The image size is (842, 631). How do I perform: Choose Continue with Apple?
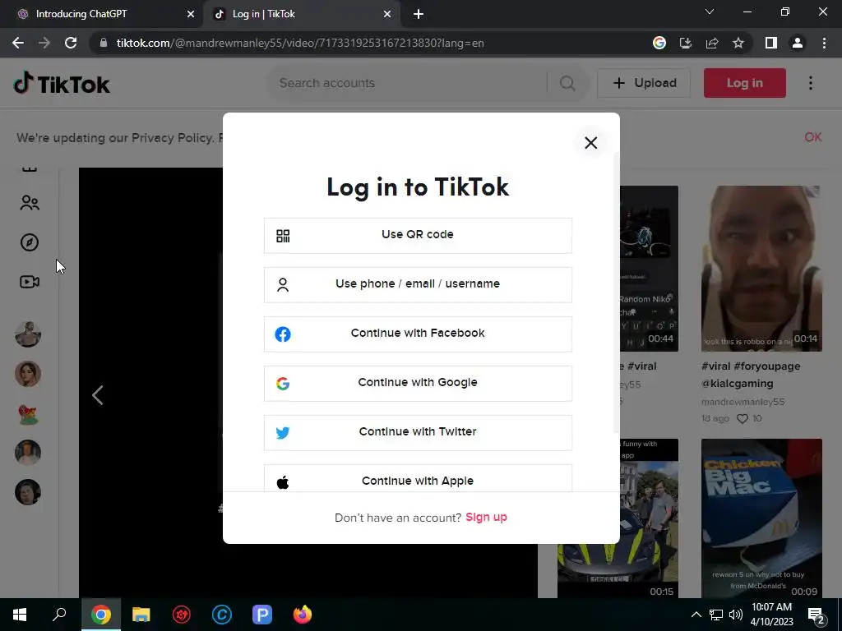pos(418,479)
